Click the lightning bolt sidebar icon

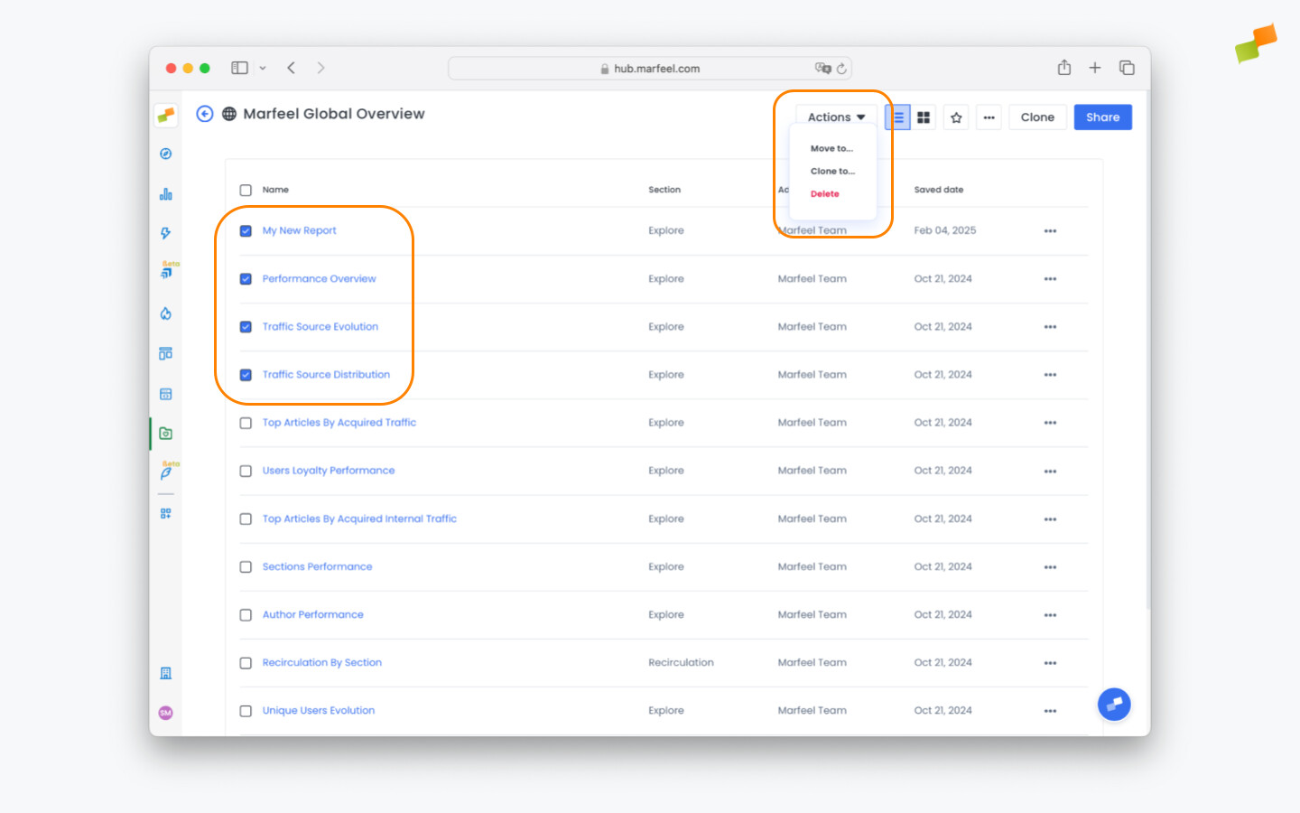tap(166, 233)
